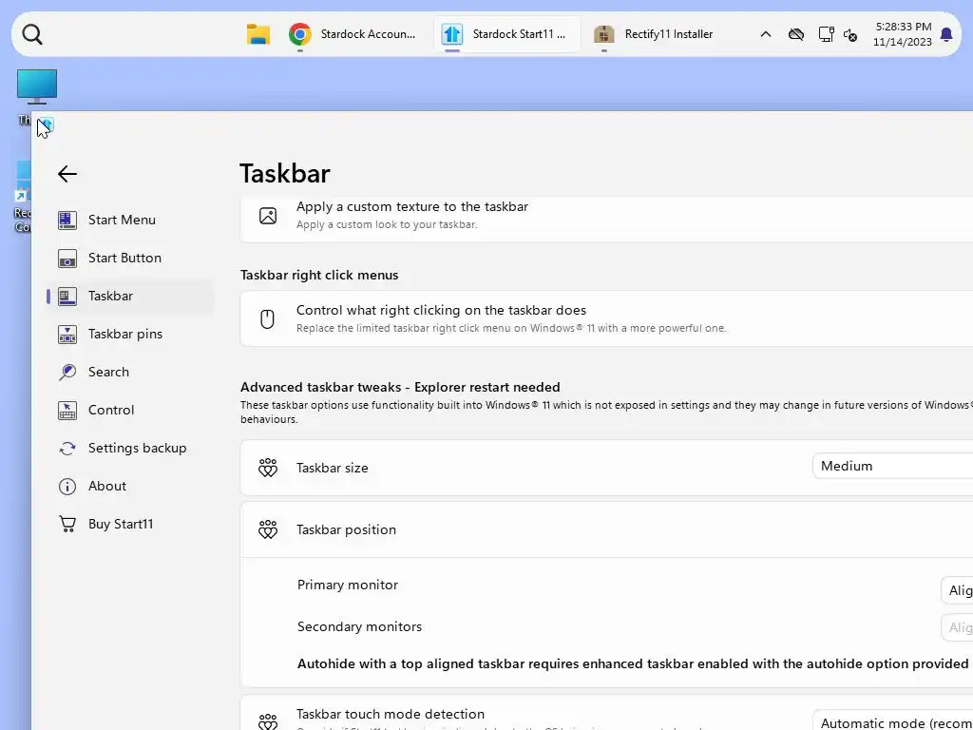Viewport: 973px width, 730px height.
Task: Click the Taskbar page heading
Action: click(285, 174)
